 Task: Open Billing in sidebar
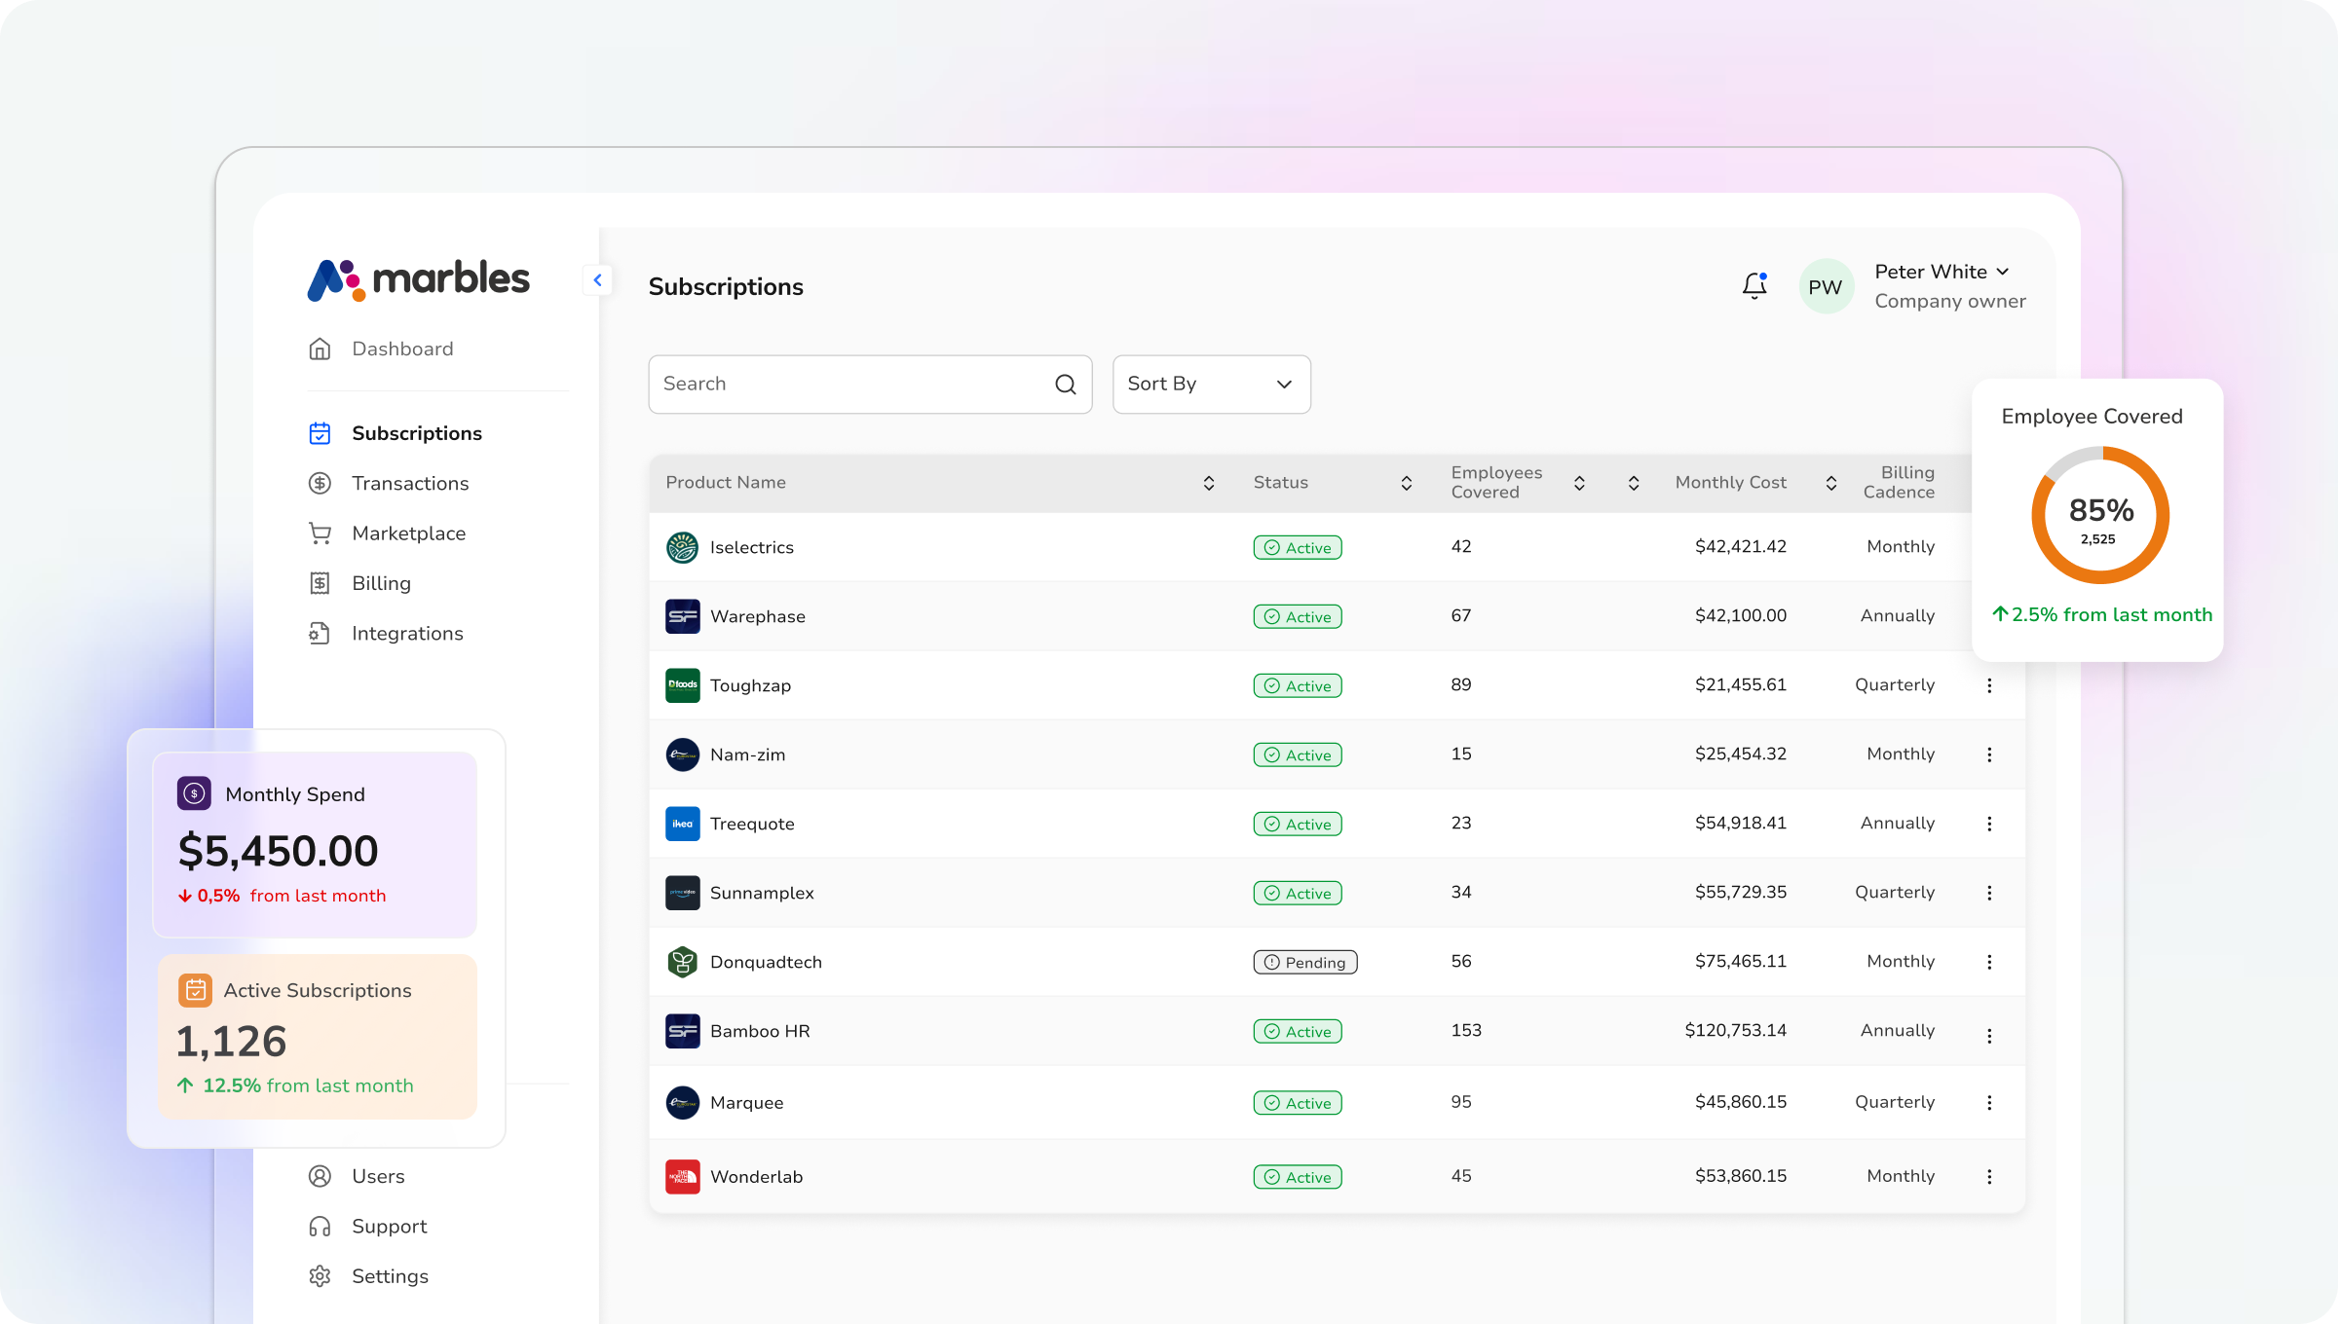[359, 583]
